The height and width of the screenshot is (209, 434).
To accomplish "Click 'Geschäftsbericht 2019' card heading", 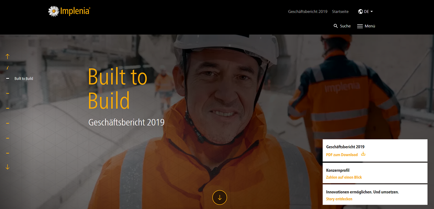I will click(x=345, y=147).
